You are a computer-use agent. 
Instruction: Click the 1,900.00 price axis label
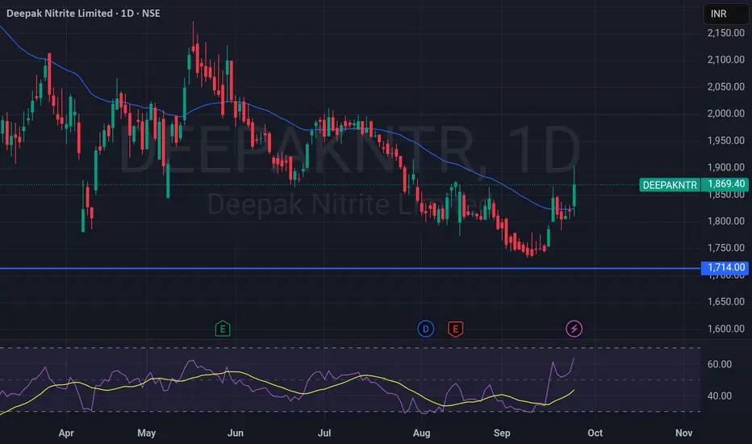tap(725, 168)
